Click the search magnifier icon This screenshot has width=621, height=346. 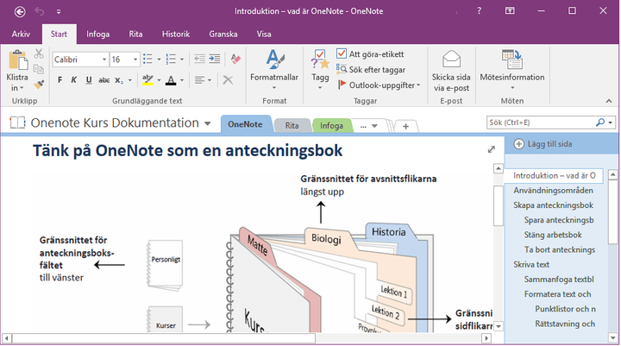pyautogui.click(x=600, y=123)
